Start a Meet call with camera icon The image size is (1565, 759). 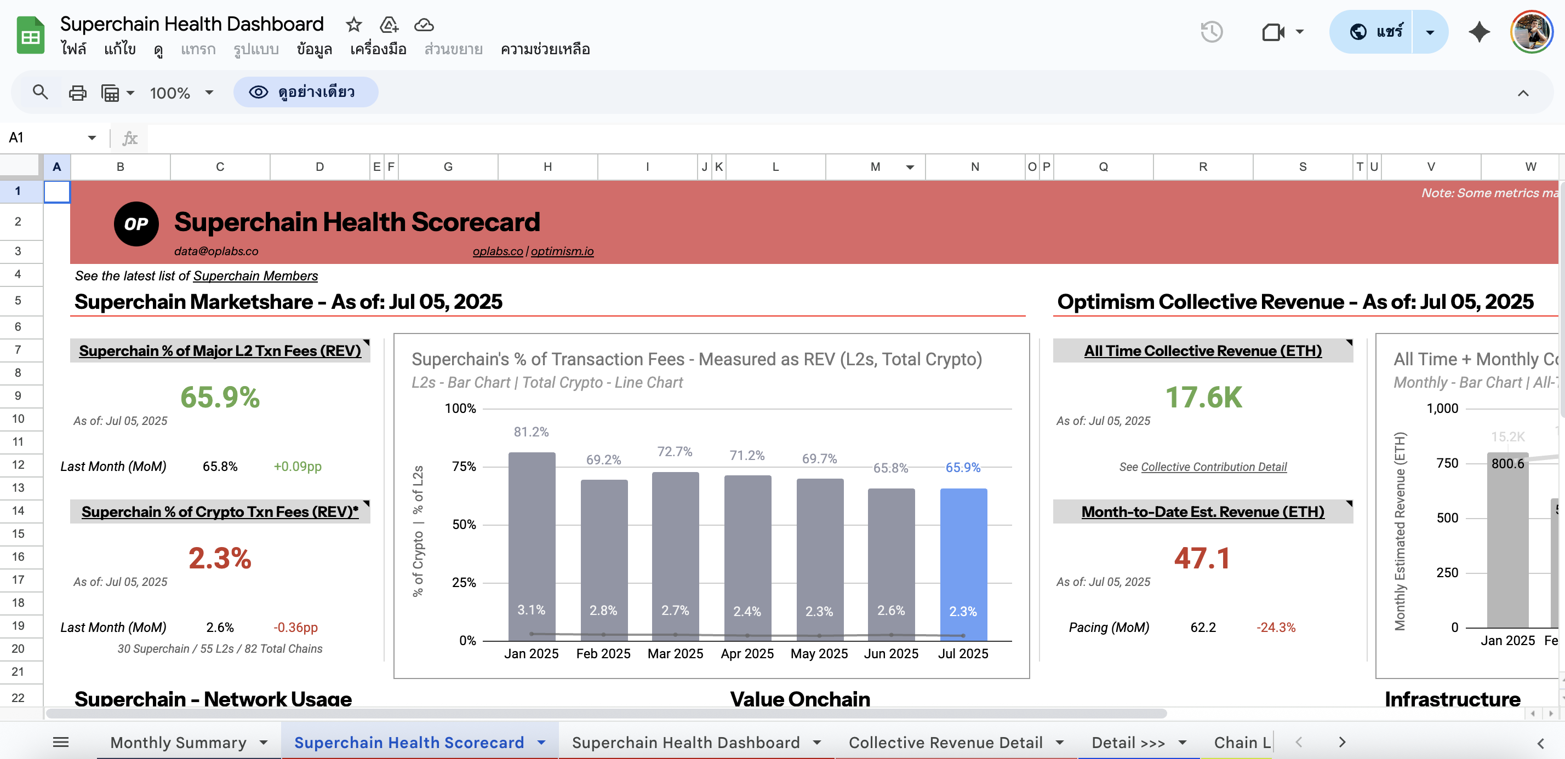pyautogui.click(x=1273, y=32)
